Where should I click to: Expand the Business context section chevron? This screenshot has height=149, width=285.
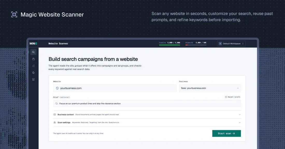(240, 115)
